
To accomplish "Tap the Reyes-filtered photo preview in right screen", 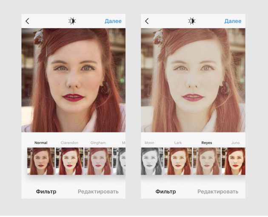I will tap(193, 80).
